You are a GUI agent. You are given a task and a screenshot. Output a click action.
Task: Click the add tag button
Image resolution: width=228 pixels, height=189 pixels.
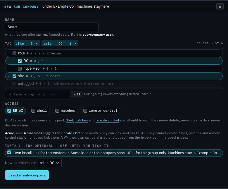(77, 94)
